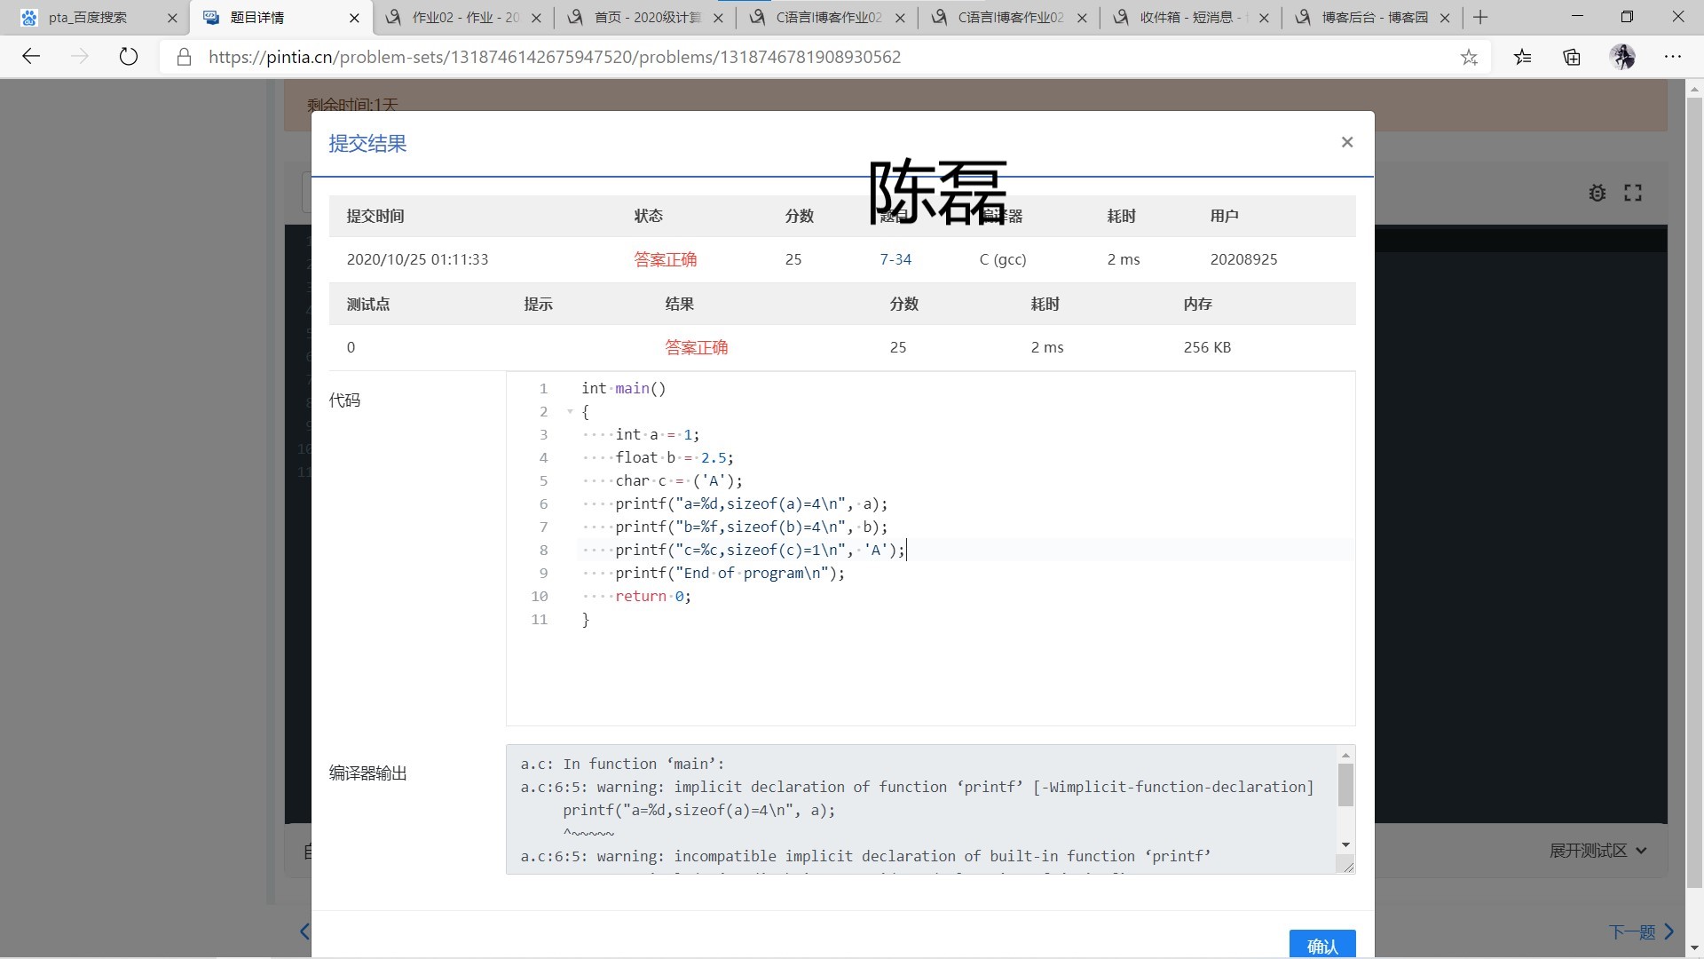Image resolution: width=1704 pixels, height=959 pixels.
Task: Switch to the 博客后台 - 博客园 tab
Action: (1374, 17)
